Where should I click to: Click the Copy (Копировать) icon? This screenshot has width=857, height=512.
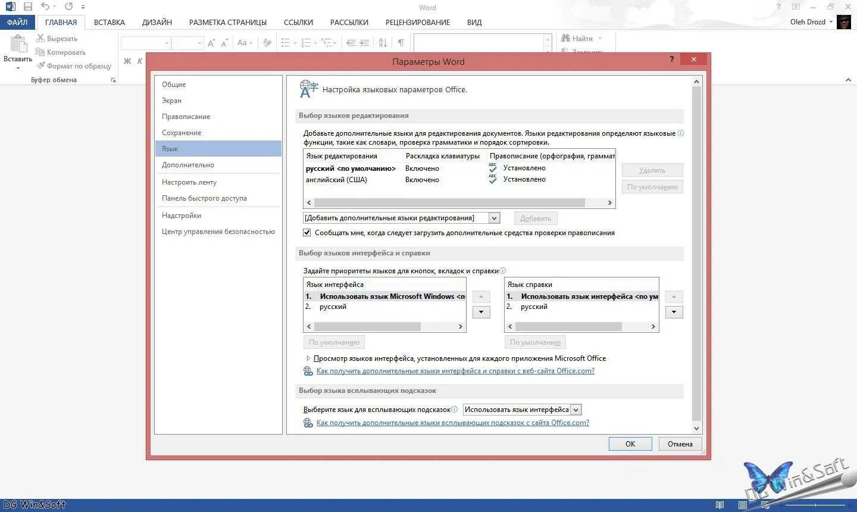coord(40,52)
